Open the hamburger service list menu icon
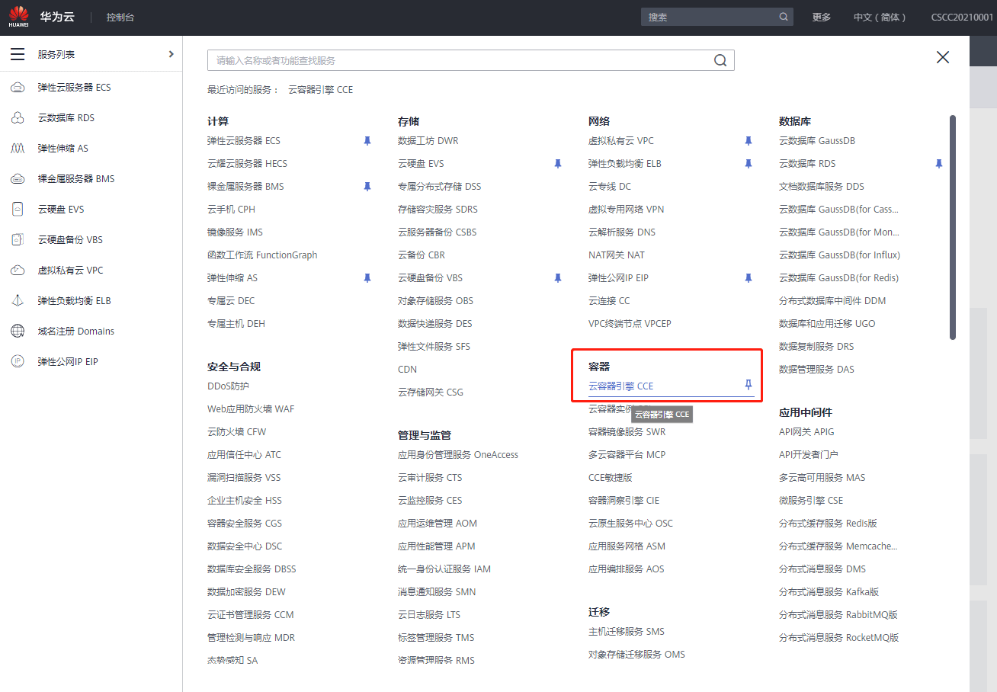Screen dimensions: 997x692 (x=18, y=54)
